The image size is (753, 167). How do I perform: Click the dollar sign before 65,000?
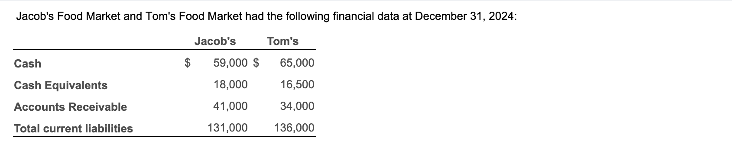pyautogui.click(x=256, y=63)
